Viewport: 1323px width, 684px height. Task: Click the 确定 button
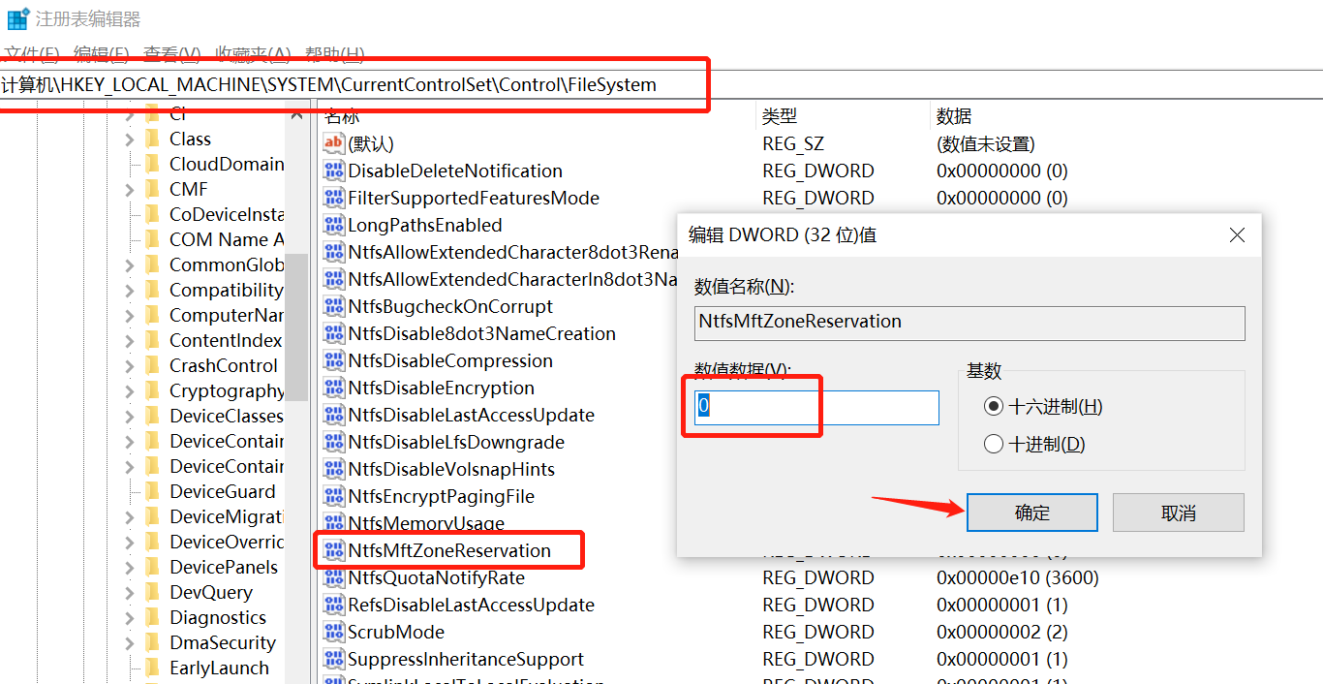(x=1031, y=513)
